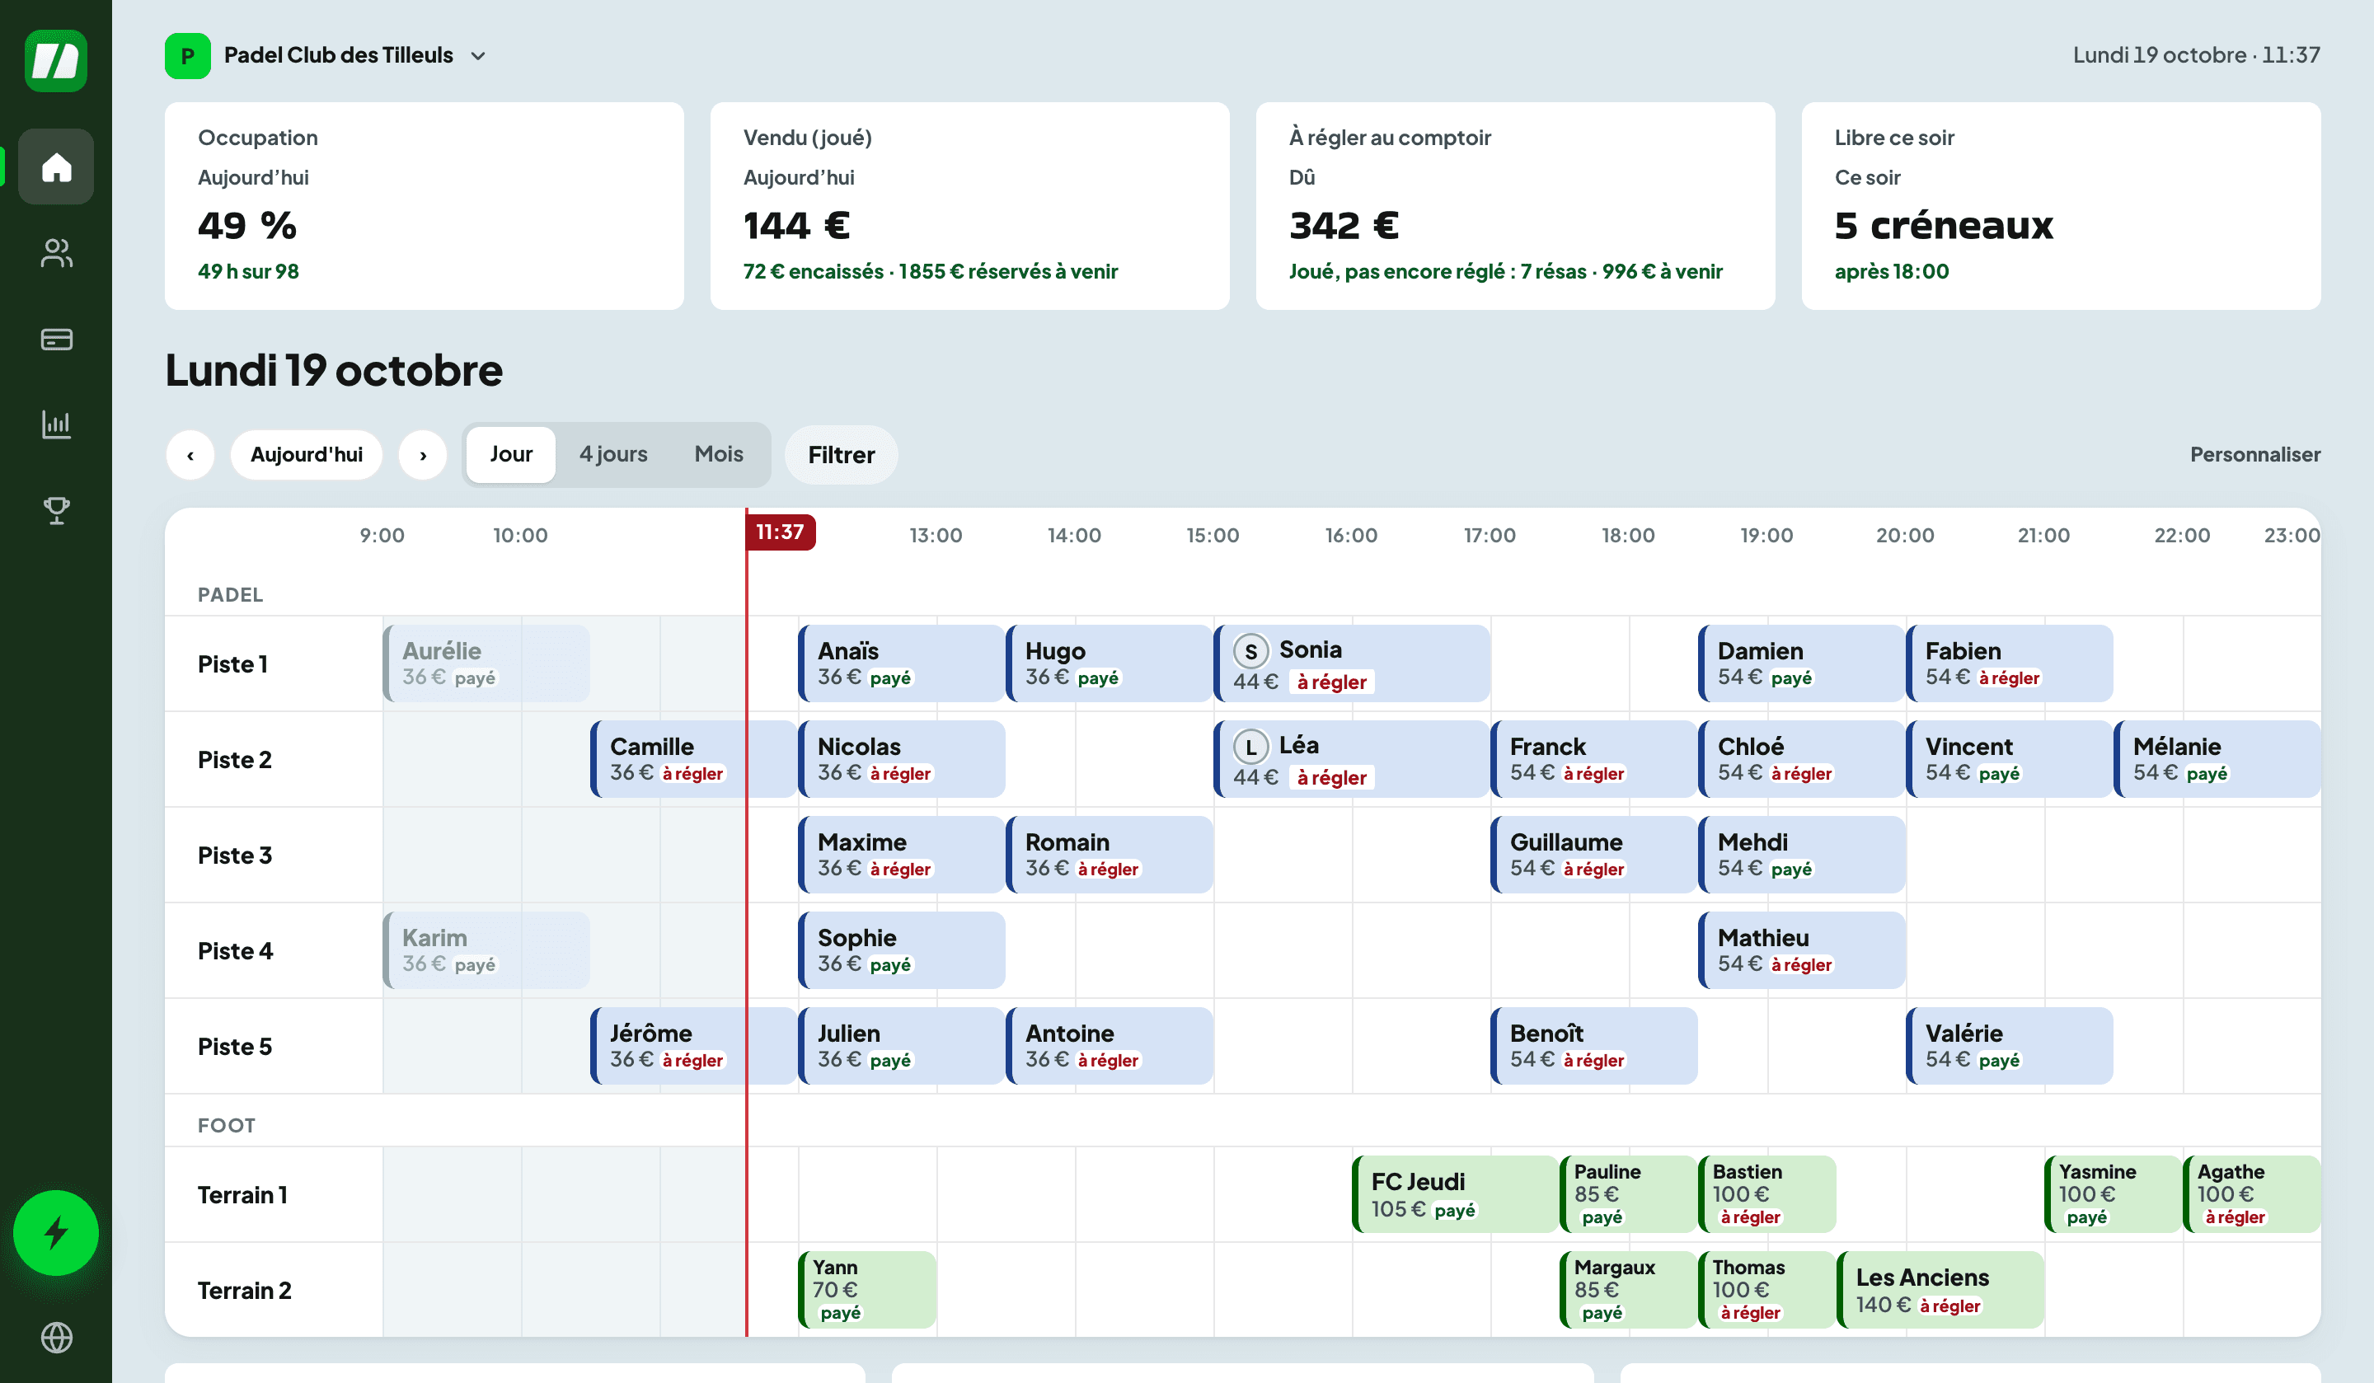Screen dimensions: 2374x1383
Task: Switch to the 4 jours view tab
Action: coord(613,454)
